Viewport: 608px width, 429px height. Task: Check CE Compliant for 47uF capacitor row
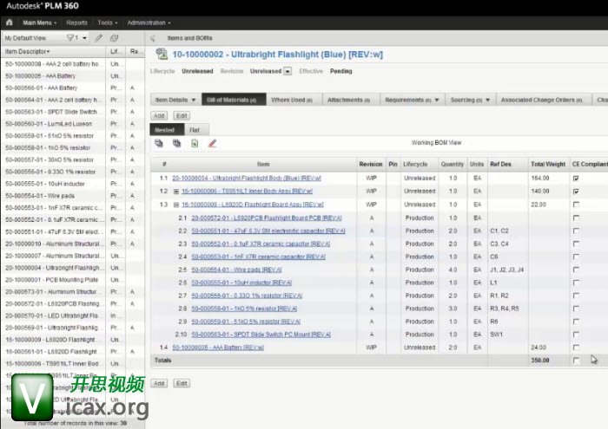click(576, 231)
